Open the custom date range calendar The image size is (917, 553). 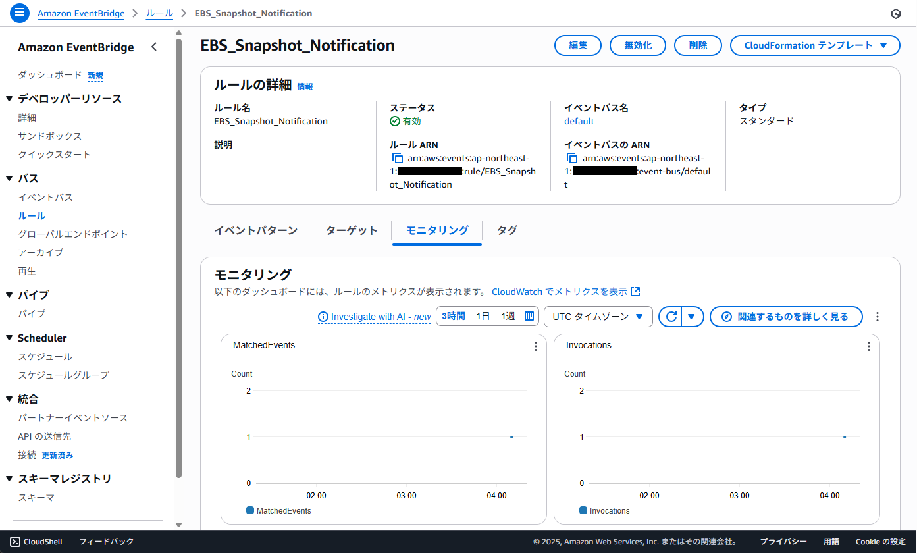(529, 316)
